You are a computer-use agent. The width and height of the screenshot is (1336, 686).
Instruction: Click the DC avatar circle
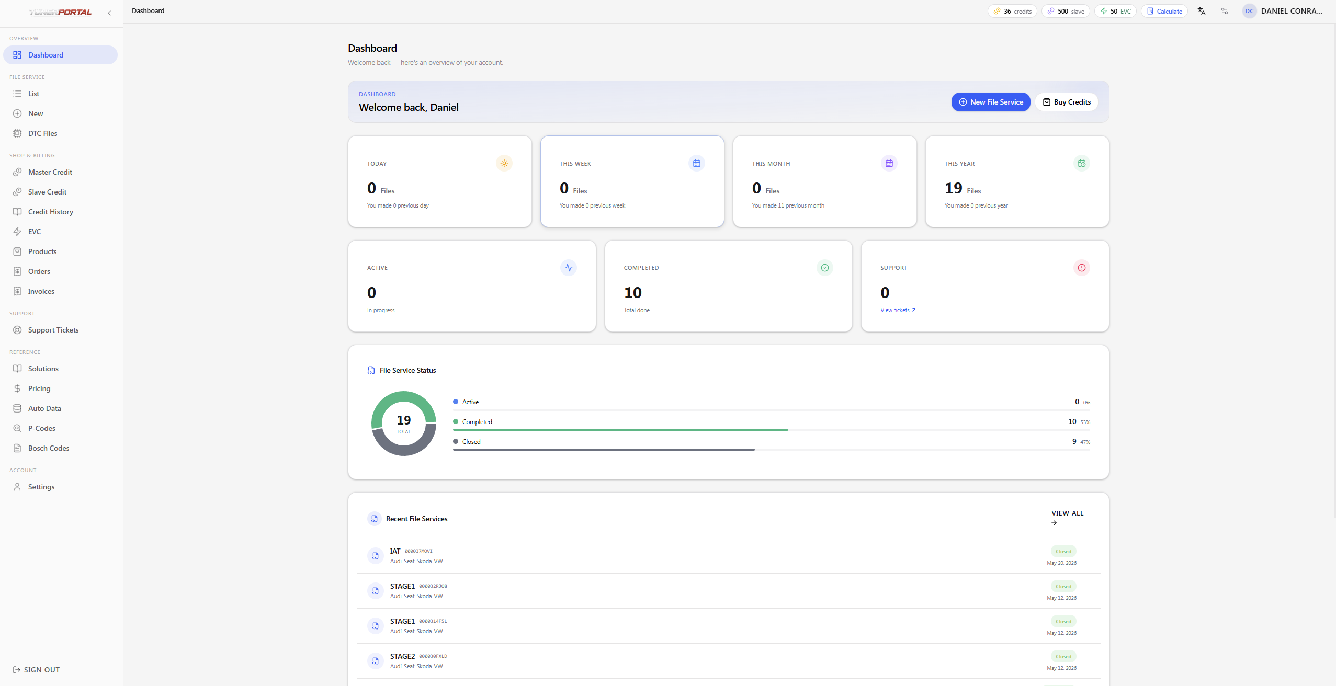pyautogui.click(x=1250, y=11)
